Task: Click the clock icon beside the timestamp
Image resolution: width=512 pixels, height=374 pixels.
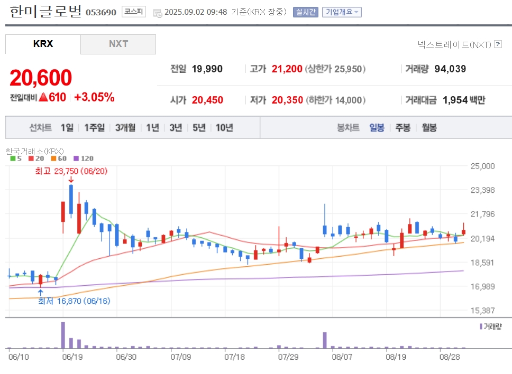Action: point(158,13)
